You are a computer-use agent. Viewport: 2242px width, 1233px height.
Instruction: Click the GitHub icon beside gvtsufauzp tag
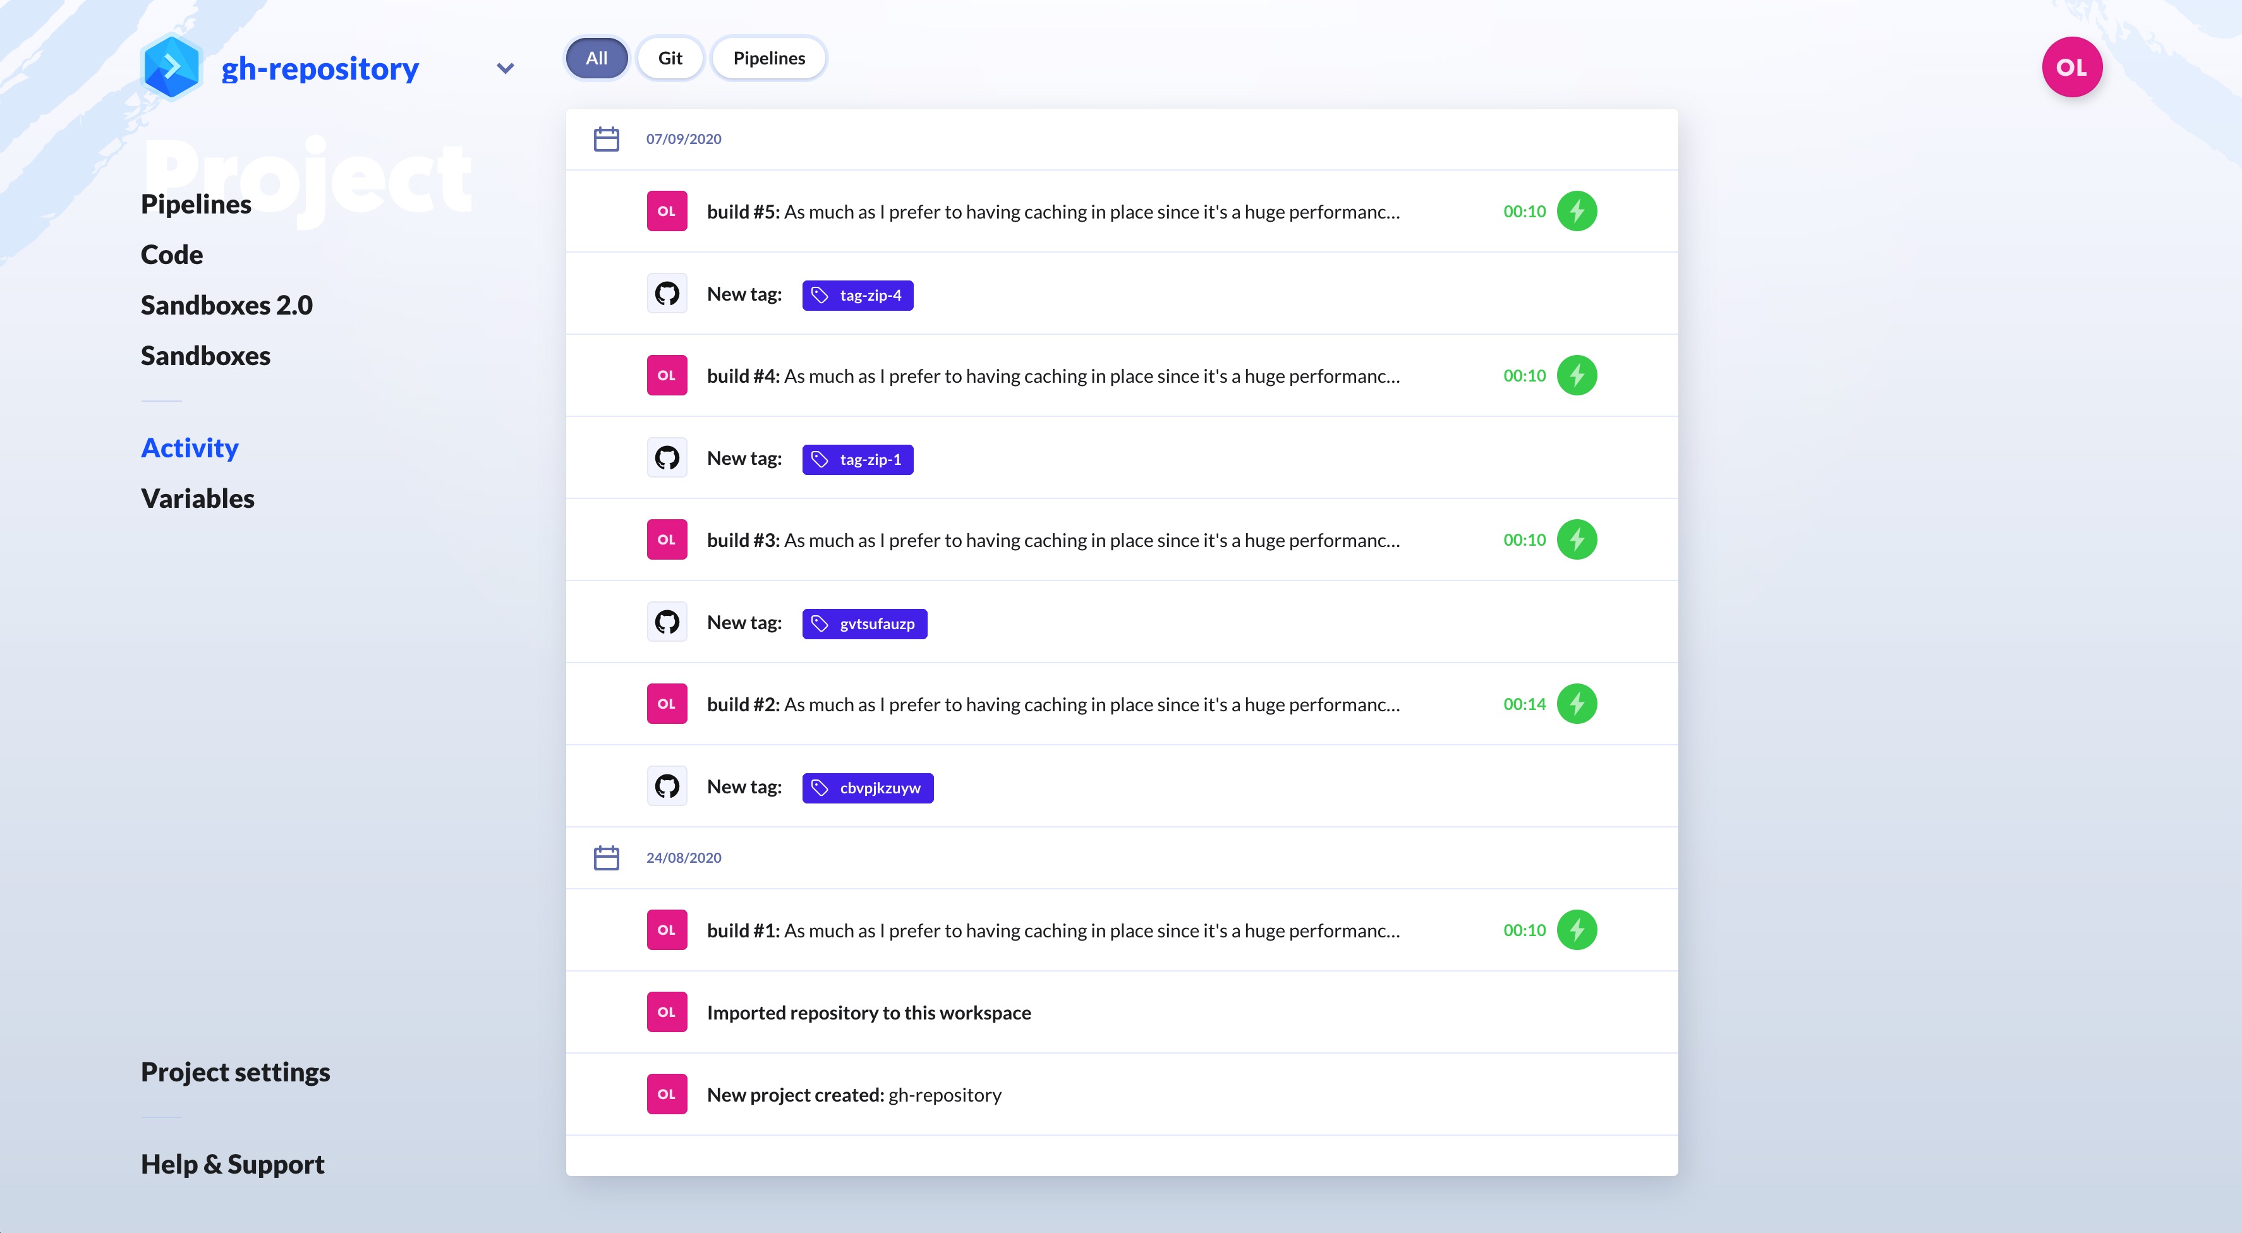point(667,622)
